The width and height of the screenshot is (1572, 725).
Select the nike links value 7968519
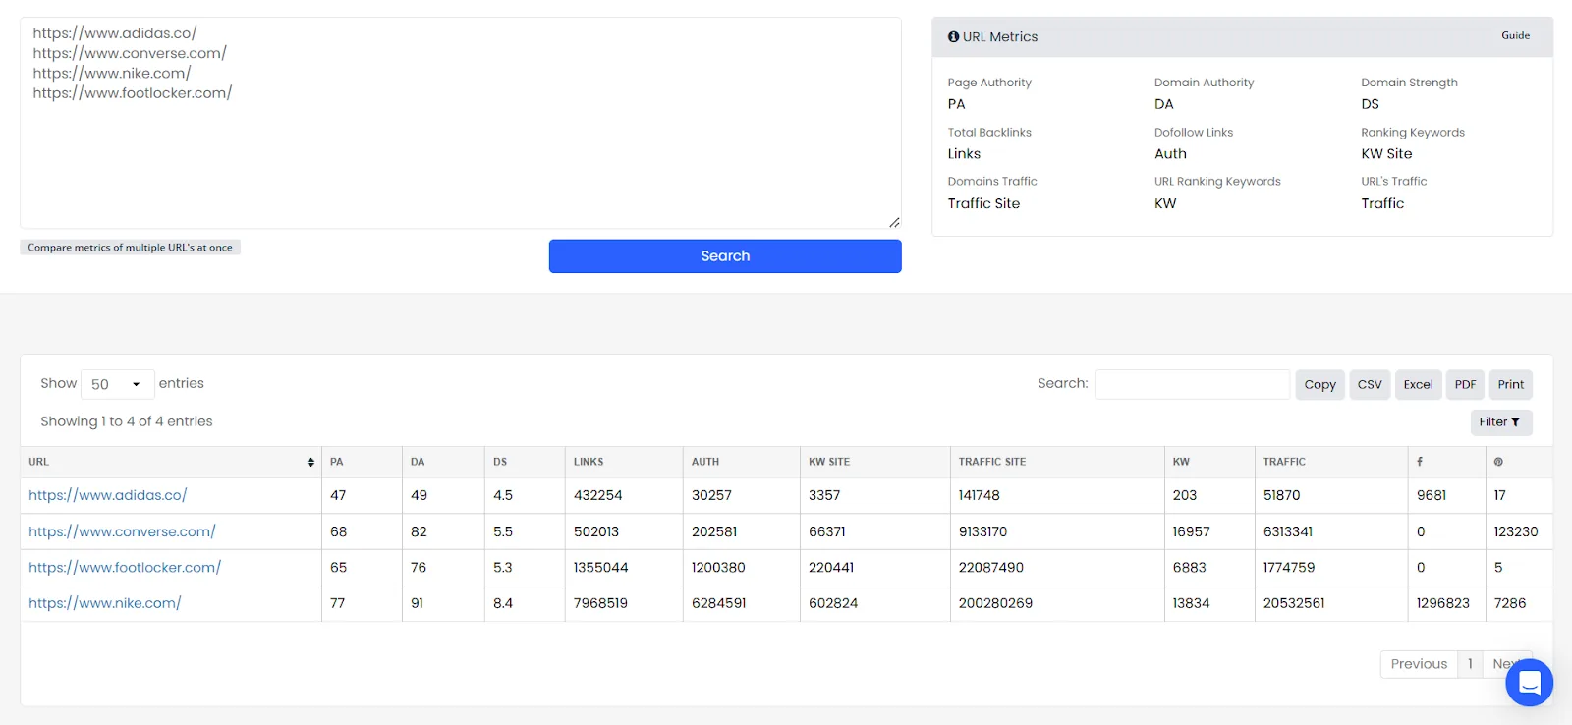[x=600, y=603]
